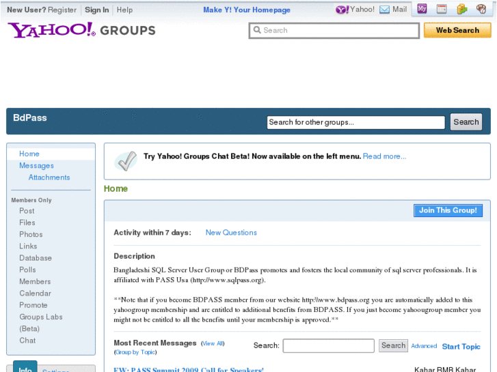Image resolution: width=497 pixels, height=372 pixels.
Task: Open Chat in the left menu
Action: pos(27,341)
